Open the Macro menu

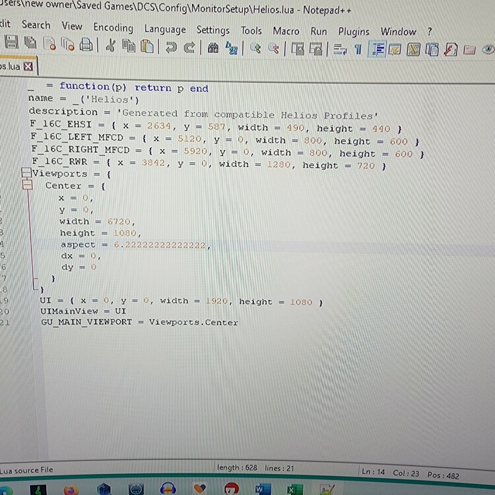coord(286,31)
